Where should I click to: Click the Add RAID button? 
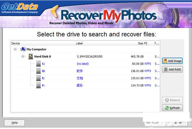[x=172, y=69]
